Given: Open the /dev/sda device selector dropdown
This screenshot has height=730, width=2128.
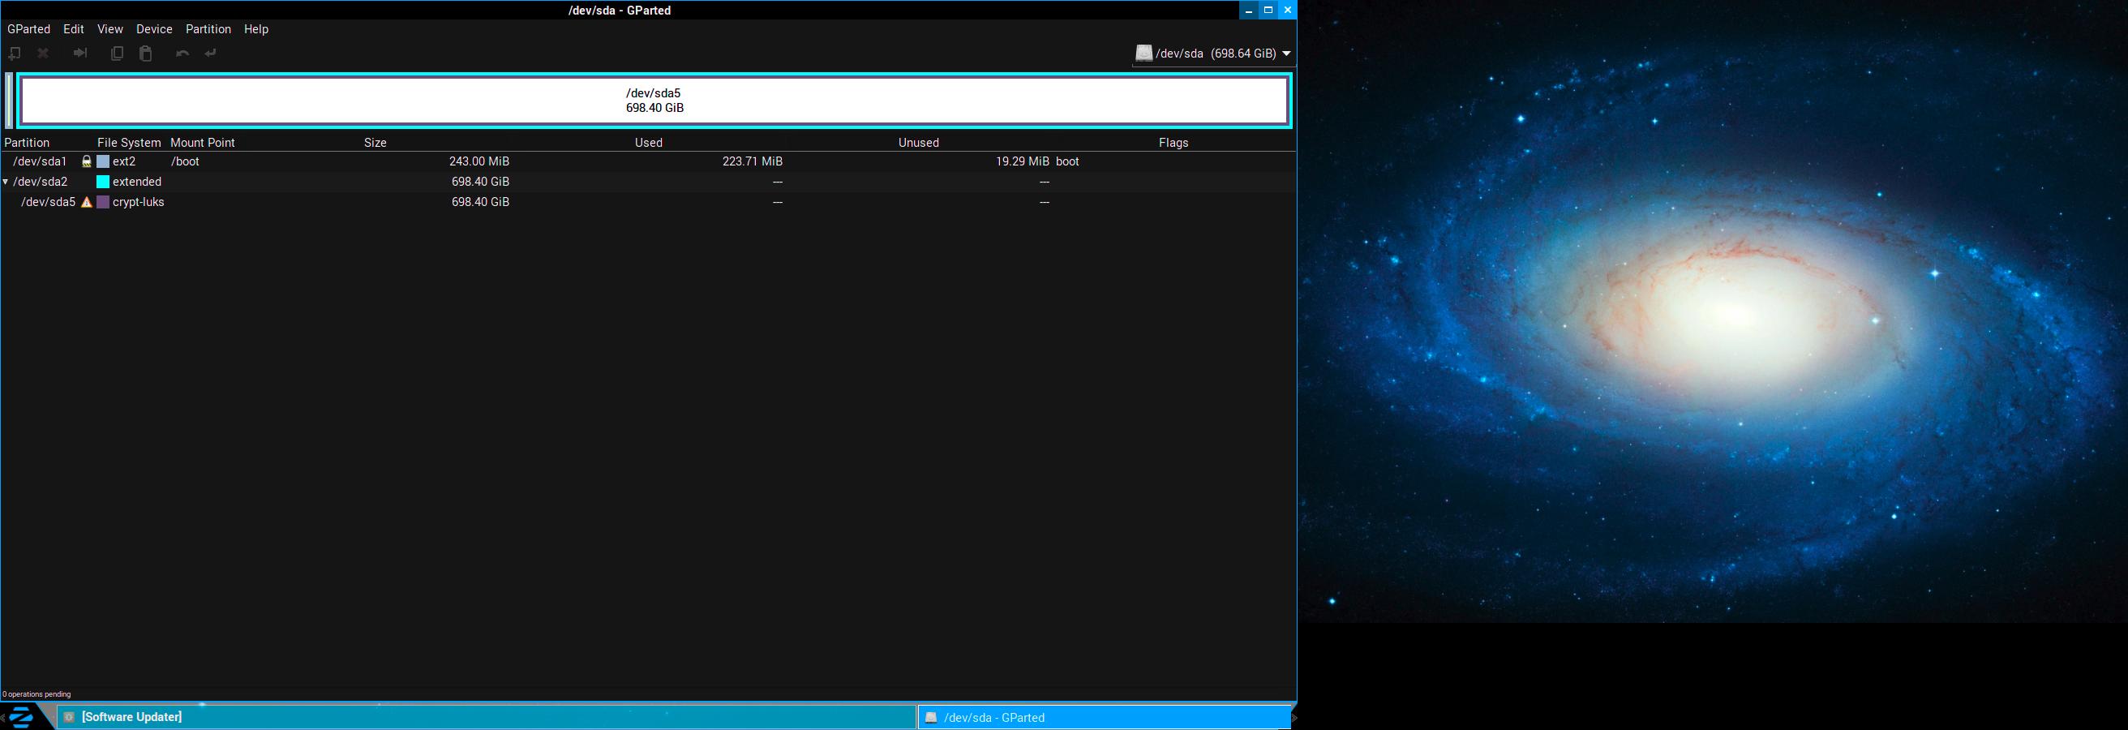Looking at the screenshot, I should coord(1212,54).
